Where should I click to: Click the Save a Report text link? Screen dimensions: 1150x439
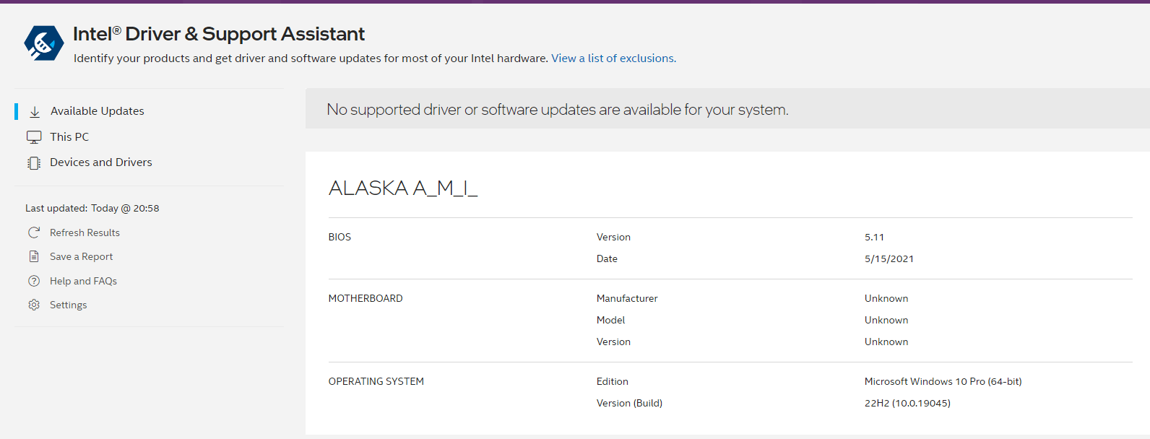click(x=81, y=256)
